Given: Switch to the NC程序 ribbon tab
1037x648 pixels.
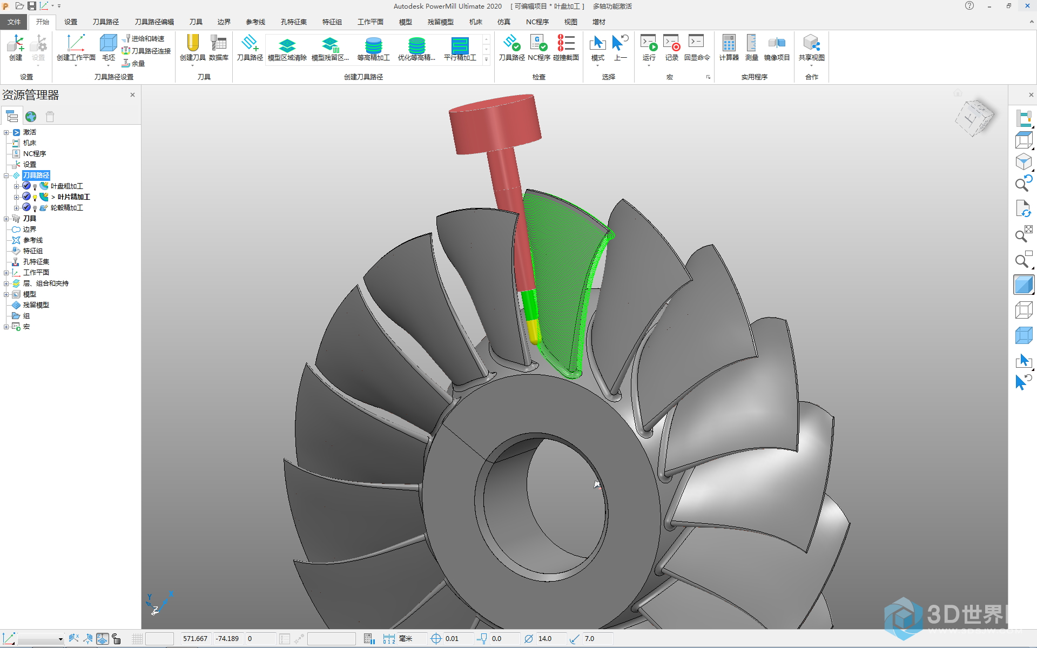Looking at the screenshot, I should (x=537, y=22).
